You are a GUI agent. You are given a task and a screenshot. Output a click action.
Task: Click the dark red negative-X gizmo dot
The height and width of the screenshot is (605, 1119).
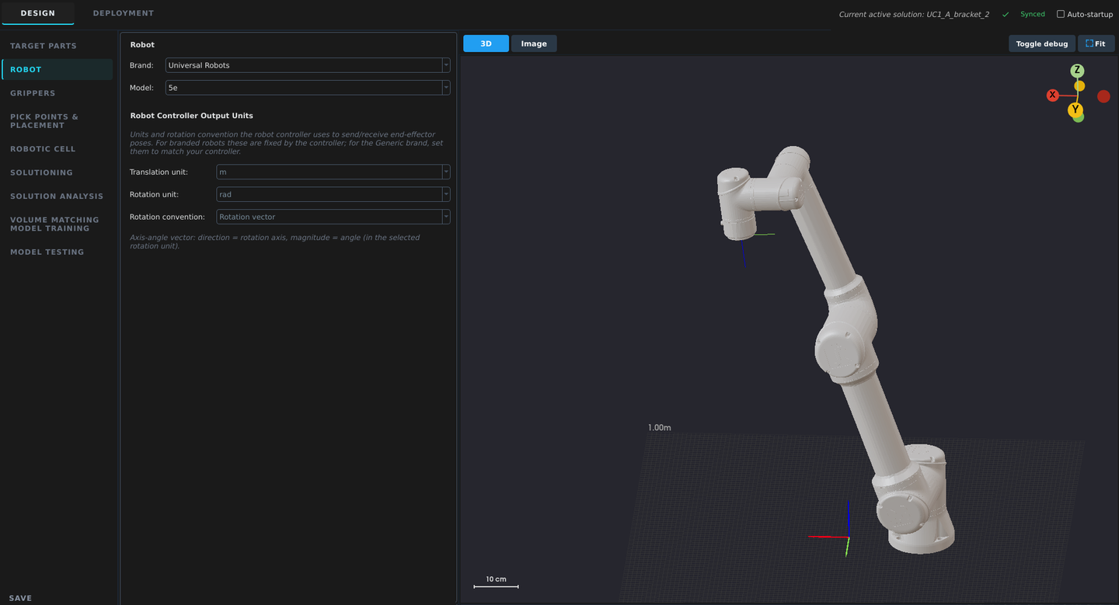pos(1103,96)
